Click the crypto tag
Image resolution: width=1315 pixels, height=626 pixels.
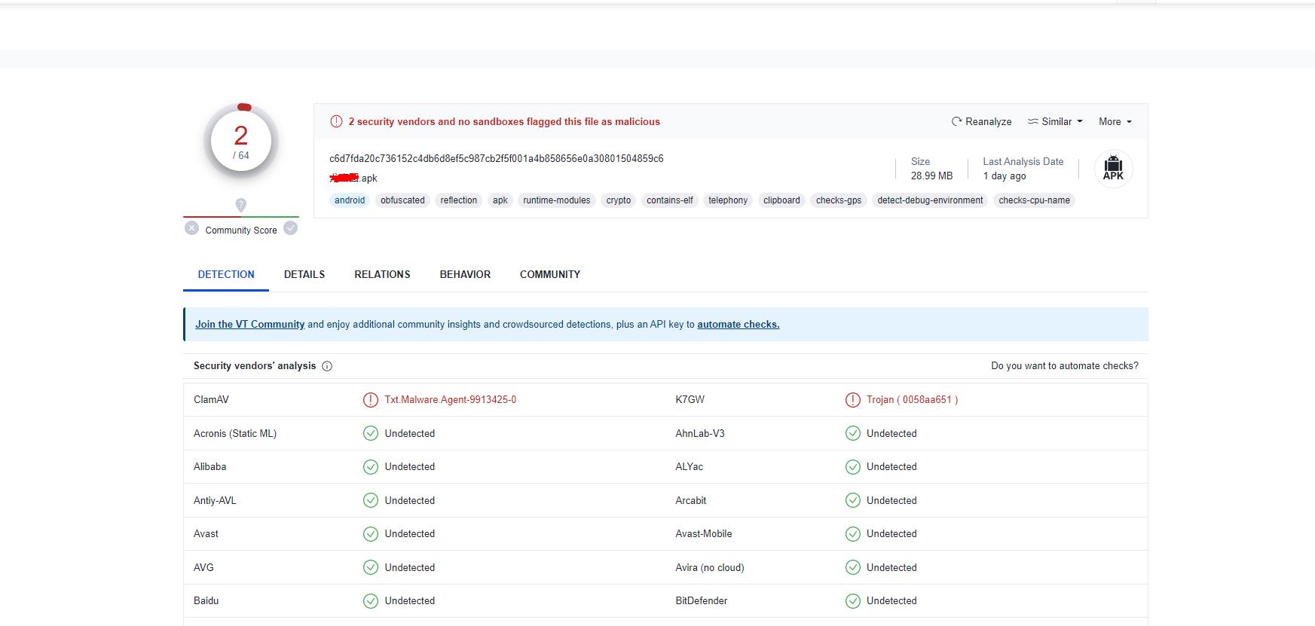[x=619, y=200]
